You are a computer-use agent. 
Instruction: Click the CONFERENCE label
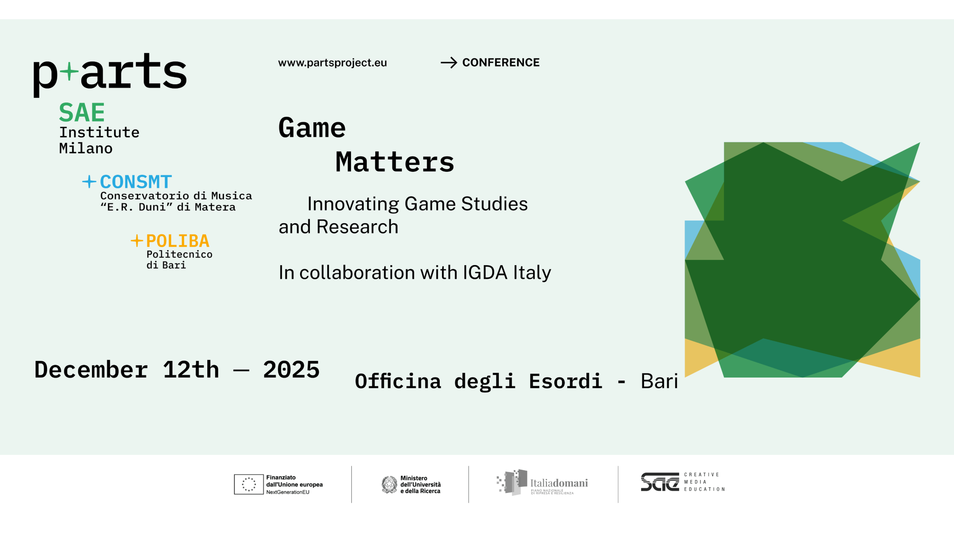501,63
